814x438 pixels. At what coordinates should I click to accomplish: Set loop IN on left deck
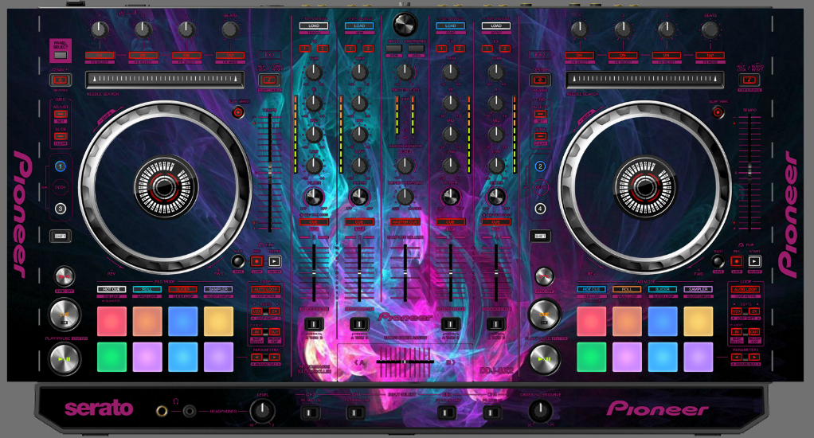coord(257,331)
